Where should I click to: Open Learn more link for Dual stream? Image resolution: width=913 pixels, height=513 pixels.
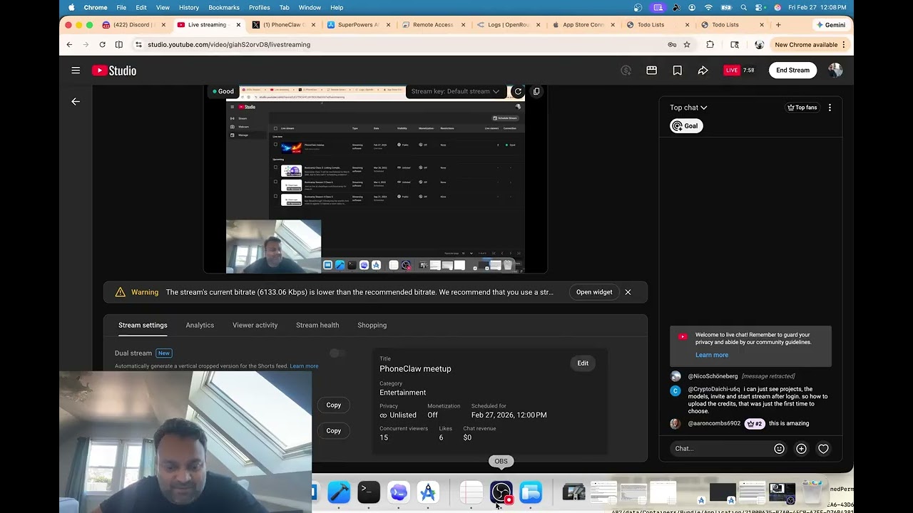coord(304,366)
